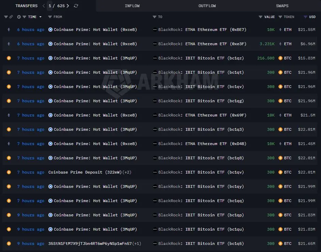Click the clock icon beside TIME
Image resolution: width=321 pixels, height=252 pixels.
tap(19, 17)
